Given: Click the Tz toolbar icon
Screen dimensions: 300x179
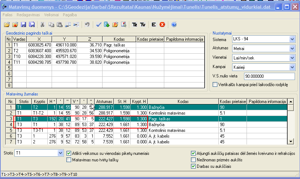Looking at the screenshot, I should tap(135, 24).
